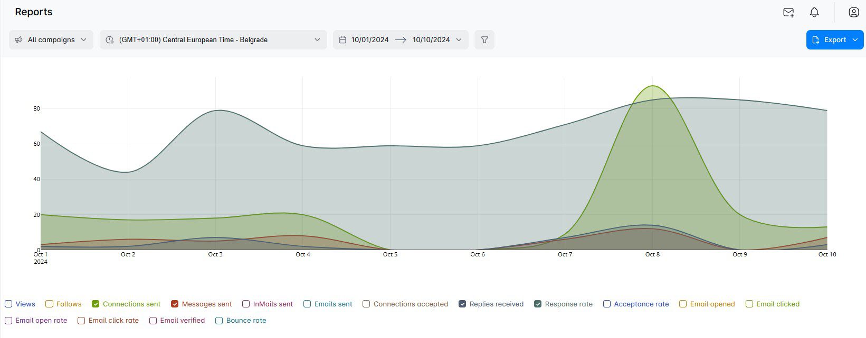
Task: Click the Oct 6 axis label
Action: (478, 254)
